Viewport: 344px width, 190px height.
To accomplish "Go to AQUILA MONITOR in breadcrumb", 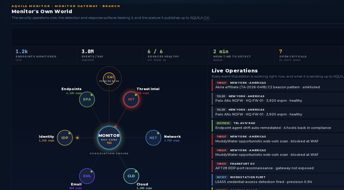I will (31, 6).
